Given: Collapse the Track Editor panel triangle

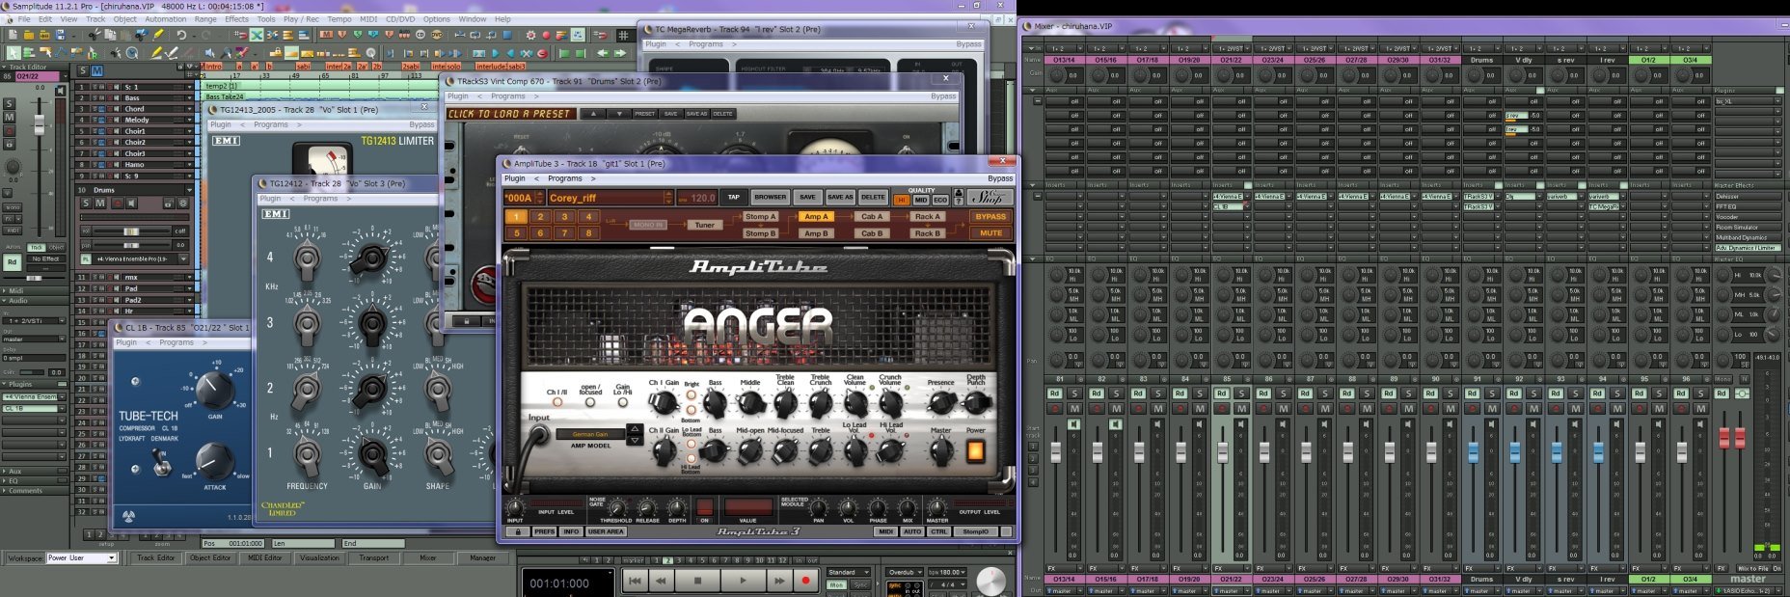Looking at the screenshot, I should pyautogui.click(x=4, y=67).
